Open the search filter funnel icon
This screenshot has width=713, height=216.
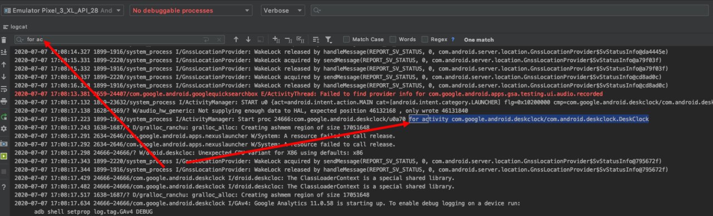click(329, 39)
